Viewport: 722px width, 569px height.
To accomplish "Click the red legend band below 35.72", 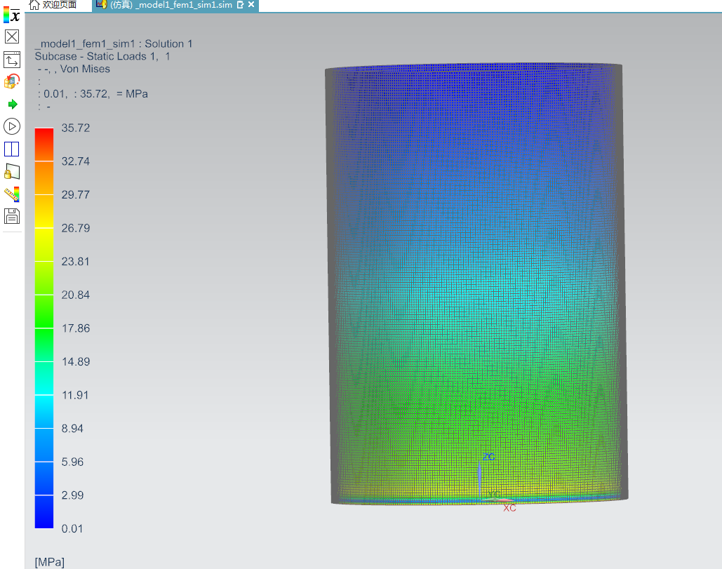I will click(x=44, y=145).
